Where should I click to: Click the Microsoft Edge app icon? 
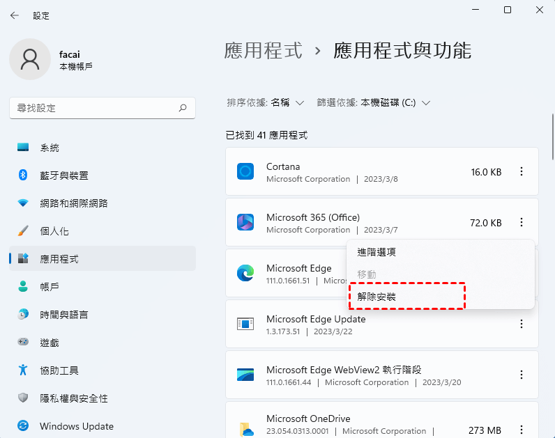[x=245, y=273]
